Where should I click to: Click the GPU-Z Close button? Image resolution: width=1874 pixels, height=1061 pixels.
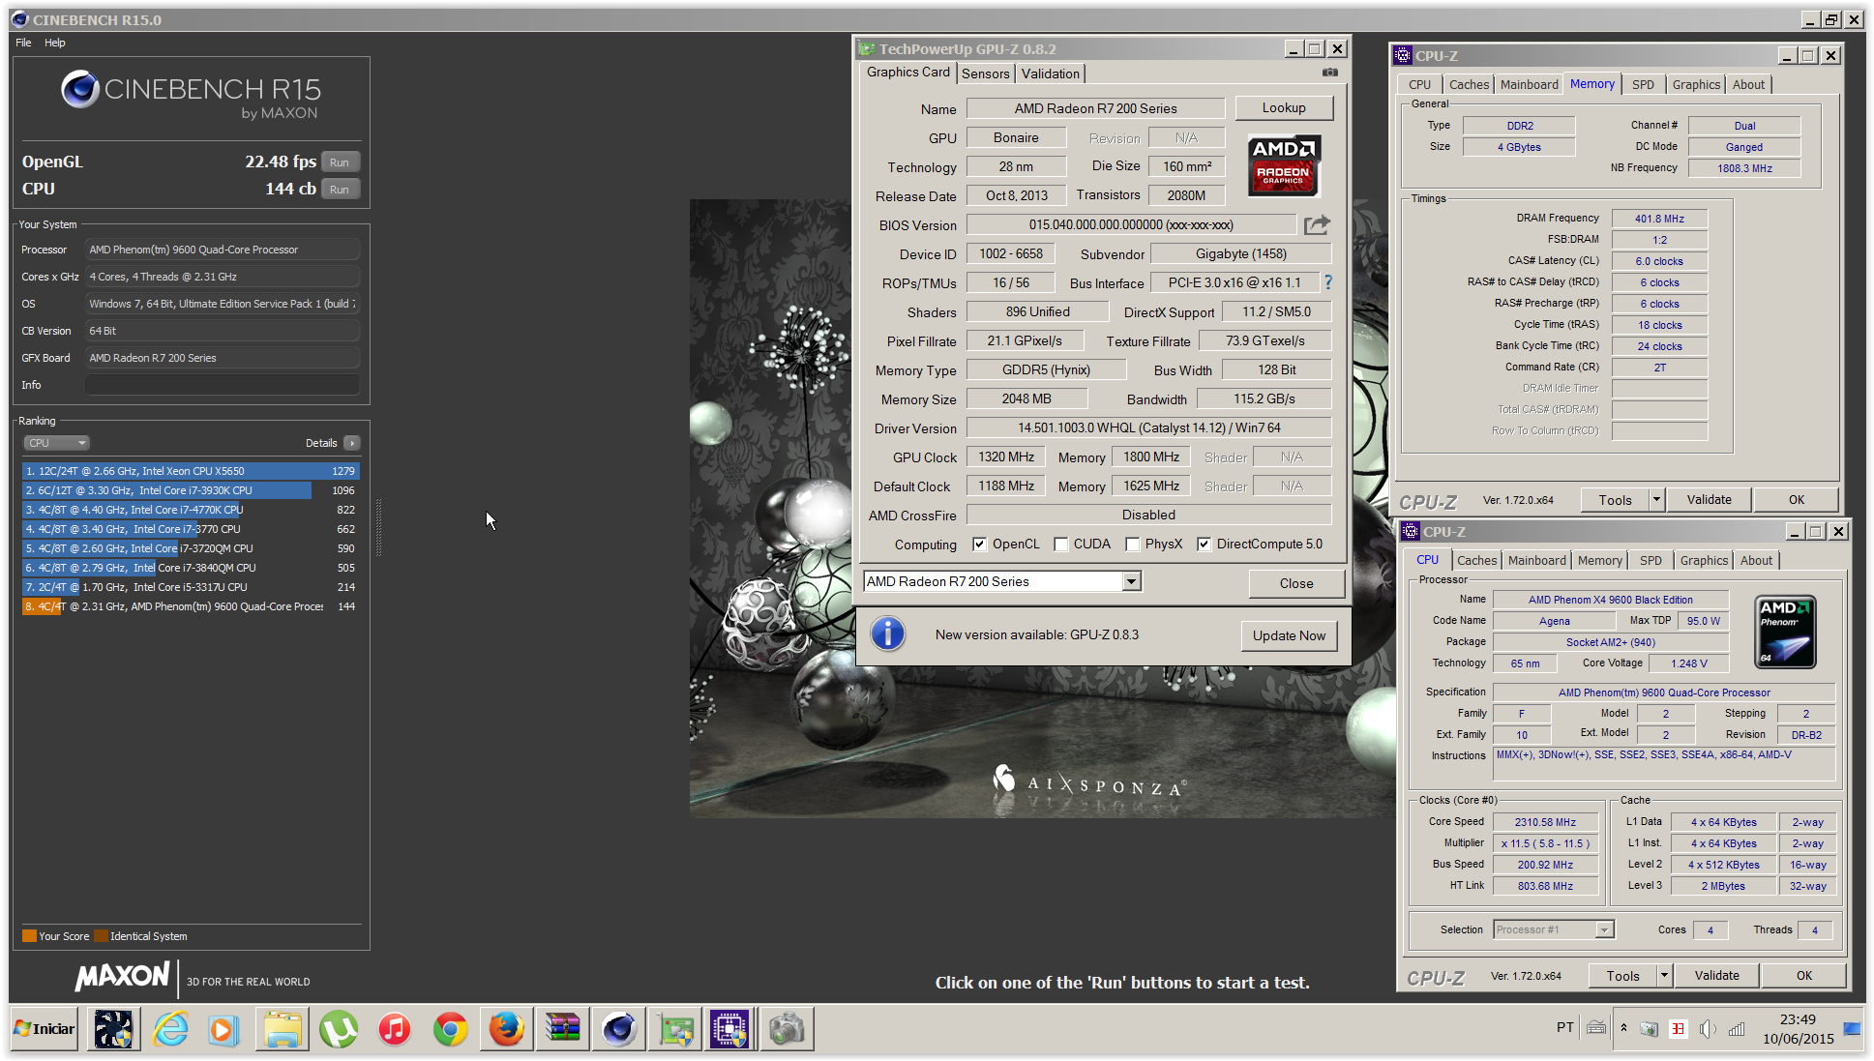[1295, 583]
